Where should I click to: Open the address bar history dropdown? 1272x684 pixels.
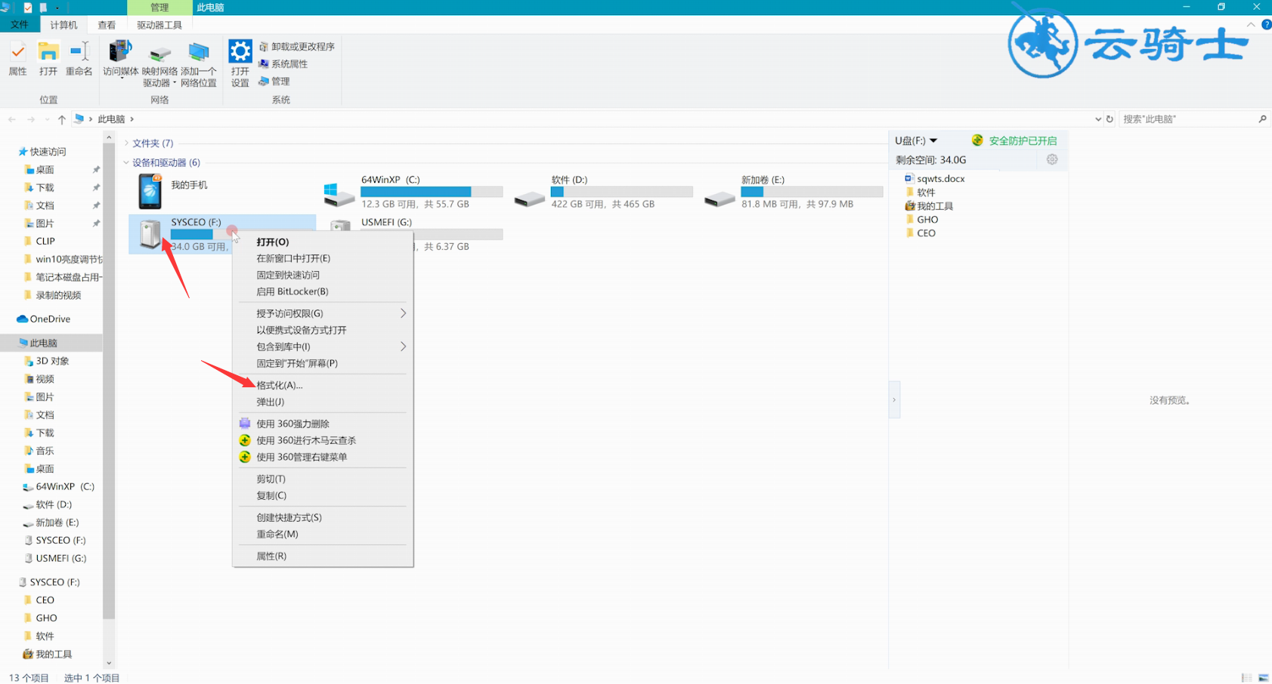1097,119
